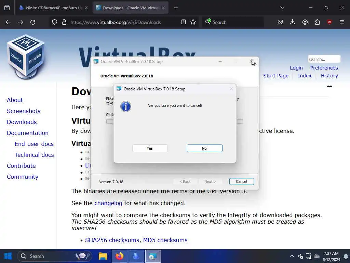Click the Windows taskbar Search box
The height and width of the screenshot is (263, 350).
click(55, 256)
